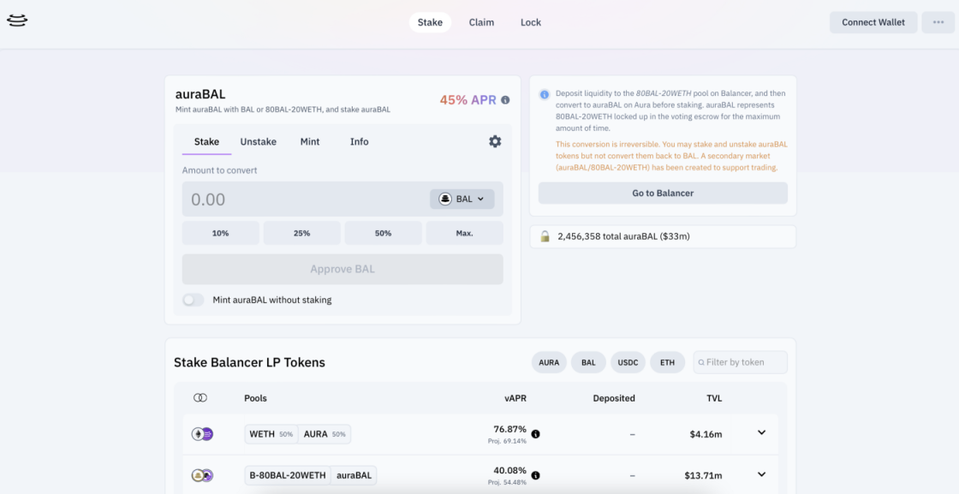Filter pools by USDC token
The image size is (959, 494).
point(628,362)
